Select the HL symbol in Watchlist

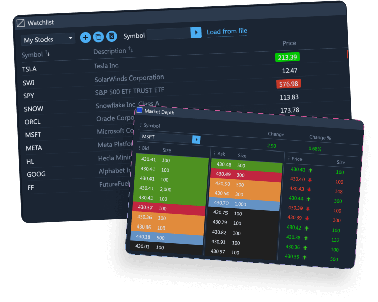coord(30,161)
